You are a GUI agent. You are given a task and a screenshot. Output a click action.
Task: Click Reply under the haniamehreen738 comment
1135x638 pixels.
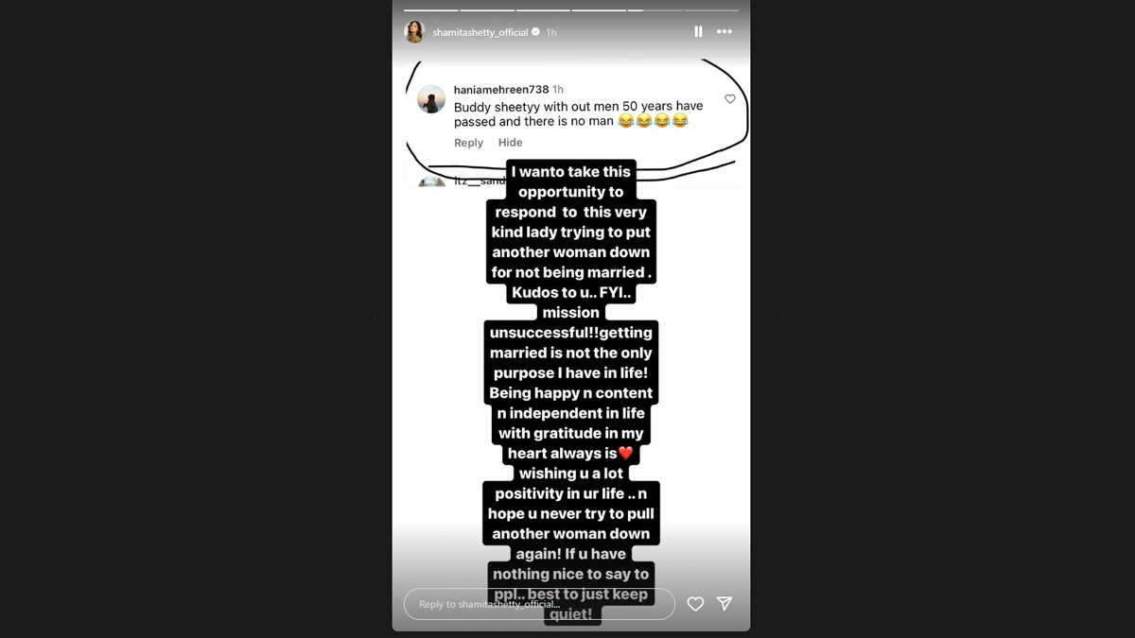coord(468,143)
